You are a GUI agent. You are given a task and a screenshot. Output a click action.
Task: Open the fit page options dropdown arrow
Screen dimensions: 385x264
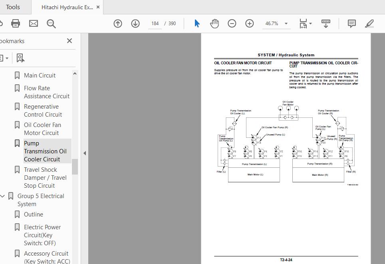(310, 24)
